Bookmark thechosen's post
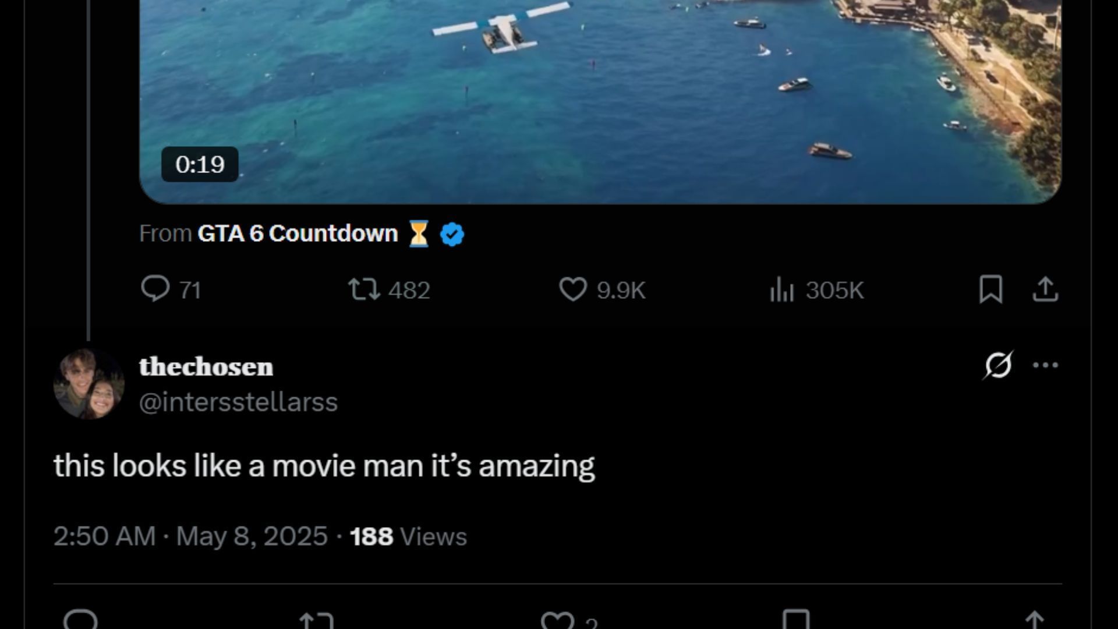Image resolution: width=1118 pixels, height=629 pixels. [x=796, y=621]
